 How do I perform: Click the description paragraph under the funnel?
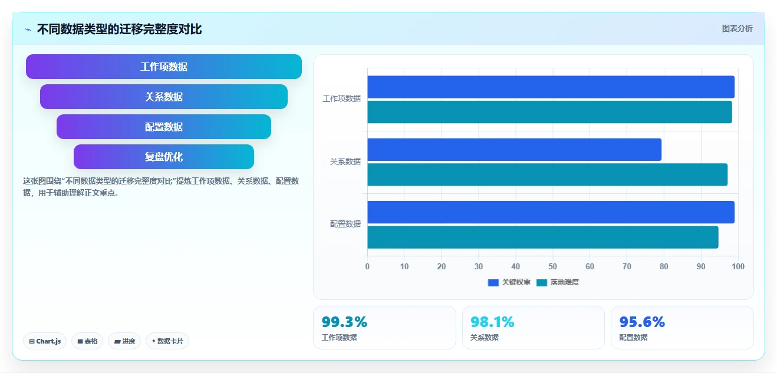tap(161, 187)
